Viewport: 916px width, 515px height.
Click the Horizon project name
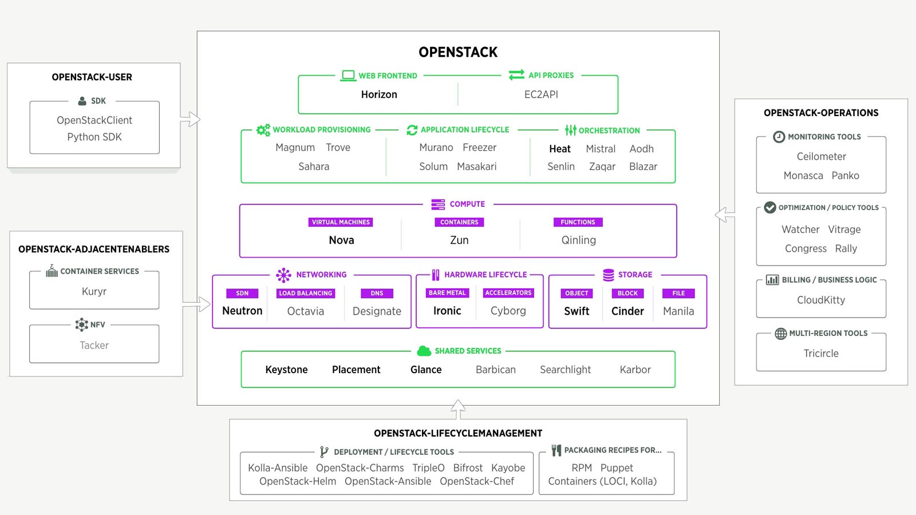point(379,94)
